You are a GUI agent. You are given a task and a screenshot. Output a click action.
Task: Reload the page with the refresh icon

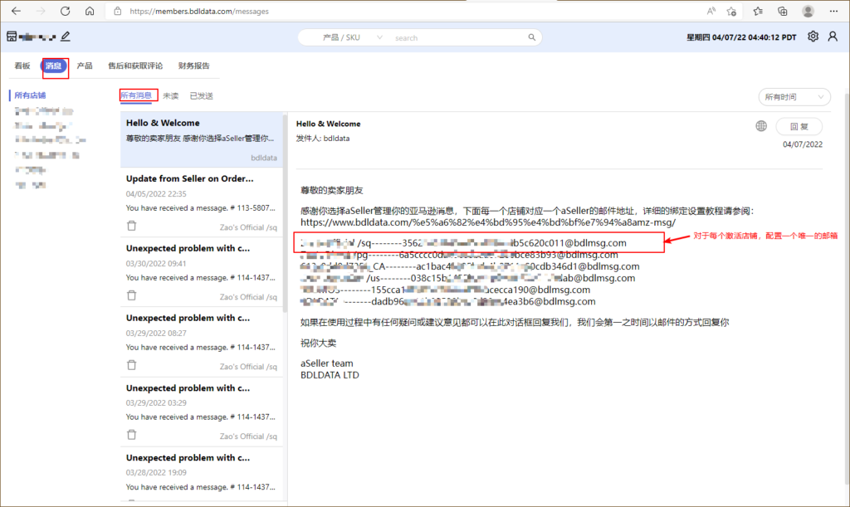coord(65,11)
